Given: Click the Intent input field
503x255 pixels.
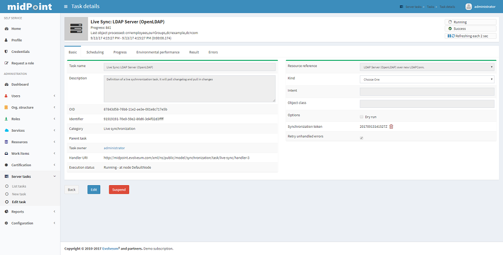Looking at the screenshot, I should click(x=427, y=92).
